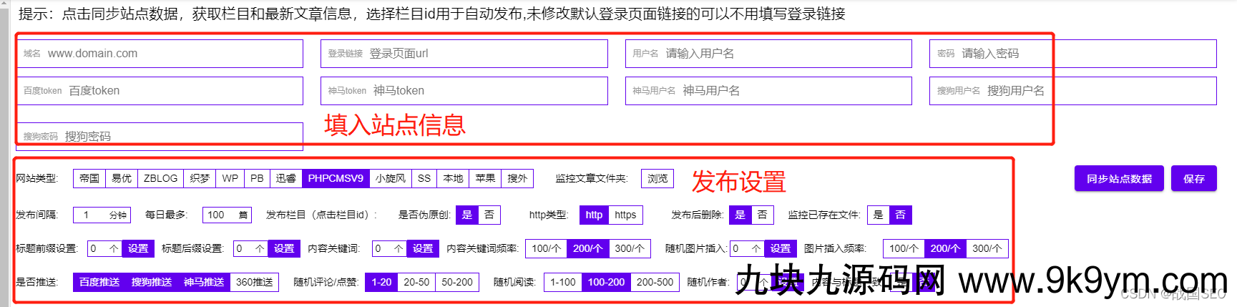Select the WP website type option
The width and height of the screenshot is (1237, 307).
click(230, 178)
